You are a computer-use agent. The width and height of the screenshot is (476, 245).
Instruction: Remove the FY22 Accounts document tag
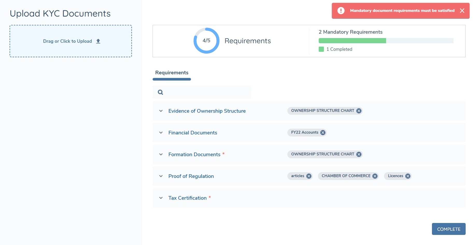point(323,133)
